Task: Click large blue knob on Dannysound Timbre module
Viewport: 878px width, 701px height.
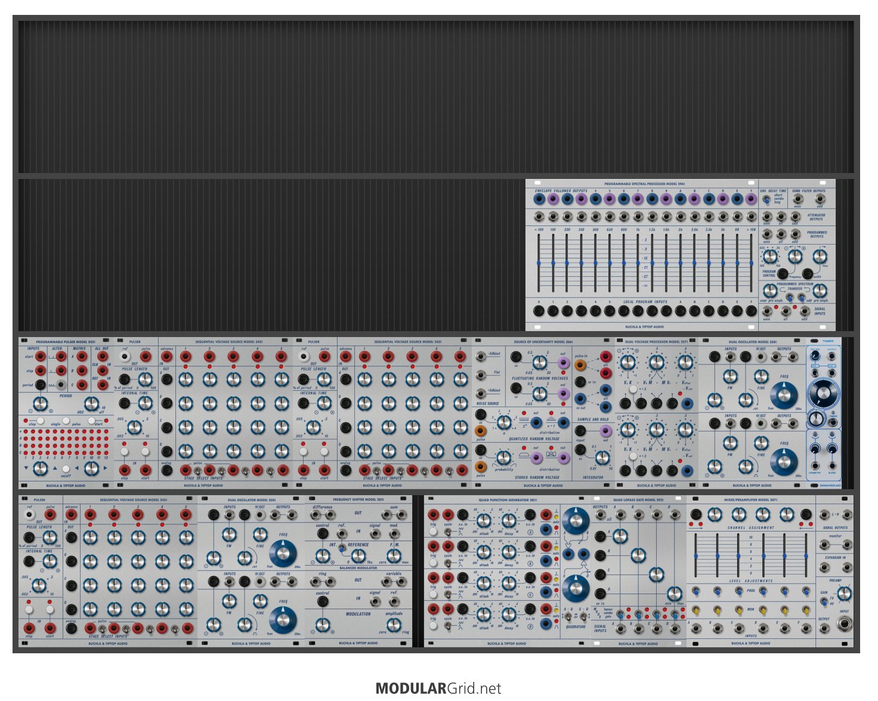Action: point(823,393)
